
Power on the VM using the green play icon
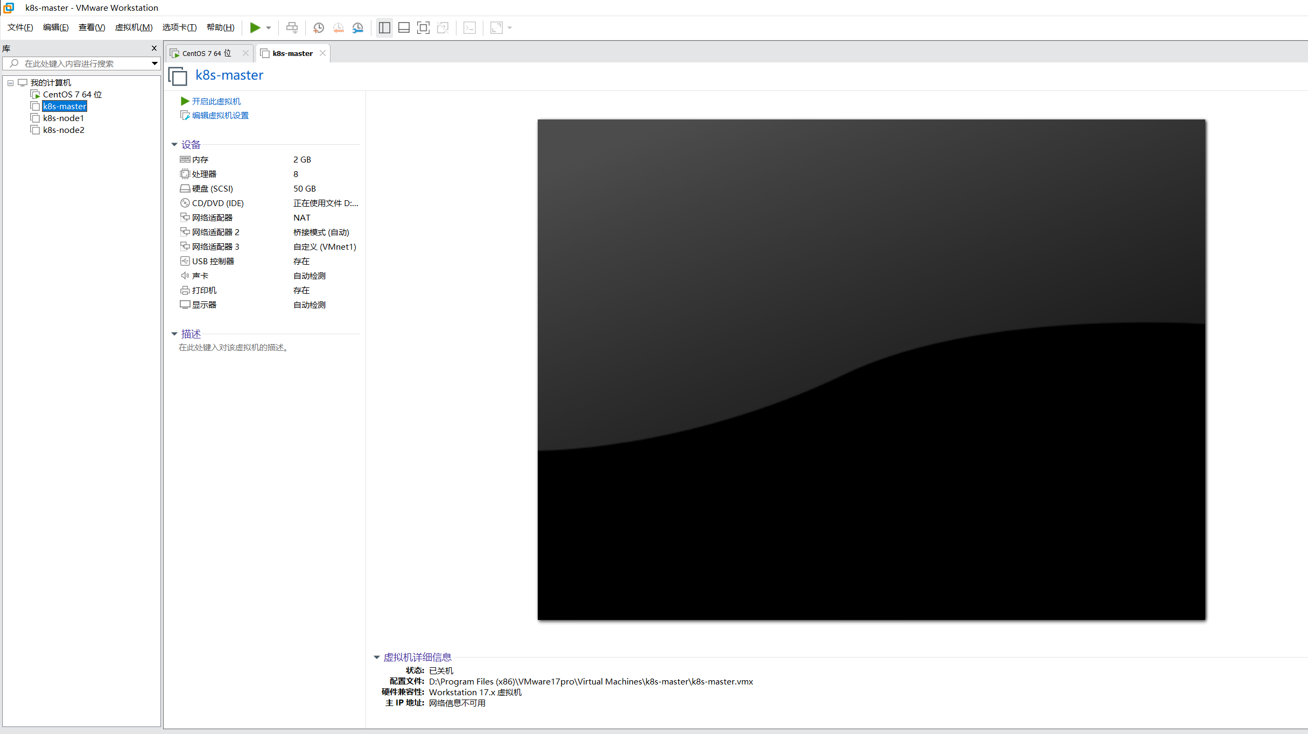[255, 27]
